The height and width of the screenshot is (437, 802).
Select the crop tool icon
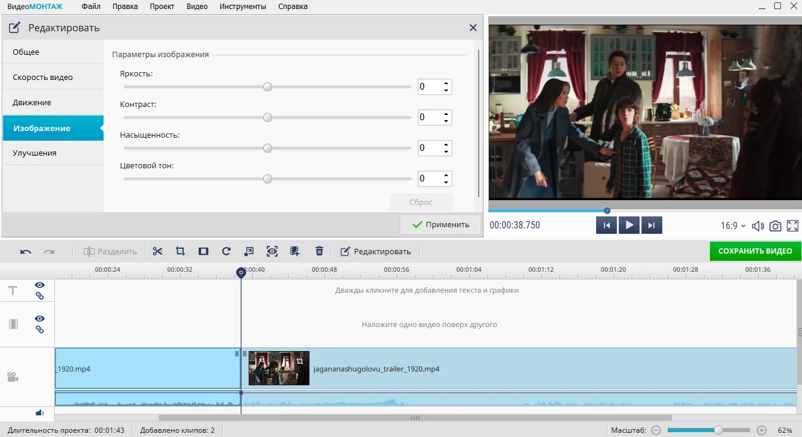pyautogui.click(x=180, y=251)
